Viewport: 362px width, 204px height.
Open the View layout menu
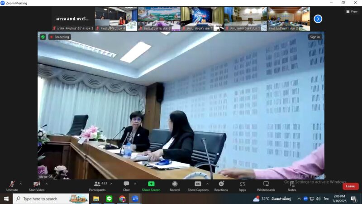click(352, 11)
